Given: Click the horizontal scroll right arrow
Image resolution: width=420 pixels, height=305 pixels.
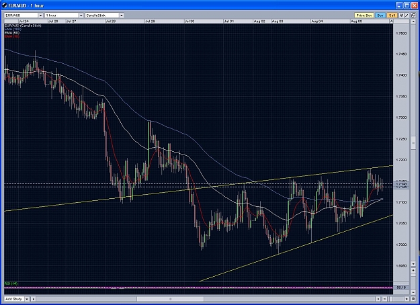Looking at the screenshot, I should click(x=378, y=299).
